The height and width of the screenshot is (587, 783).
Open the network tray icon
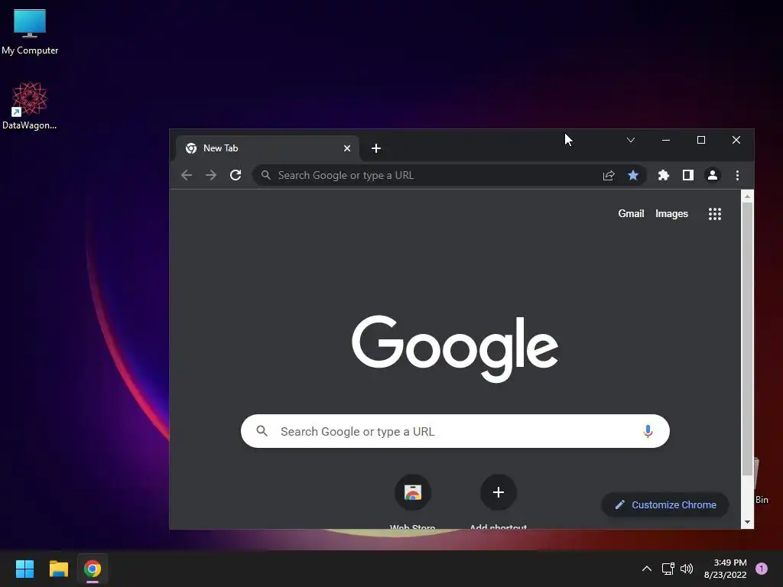668,569
